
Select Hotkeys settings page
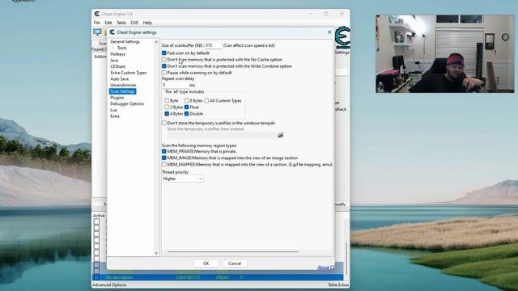[x=117, y=54]
